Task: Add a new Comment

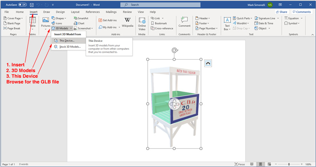Action: pyautogui.click(x=184, y=22)
